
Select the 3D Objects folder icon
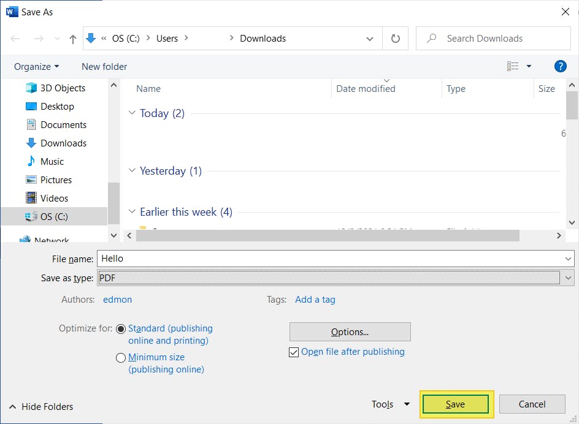click(31, 88)
